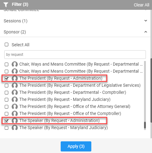
Task: Click the Clear All link
Action: [x=142, y=5]
